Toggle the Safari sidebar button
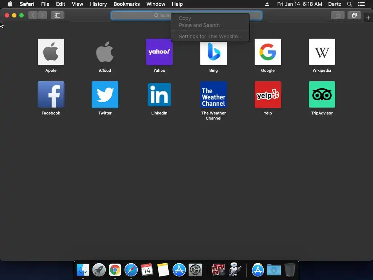Screen dimensions: 373x280 click(x=57, y=15)
